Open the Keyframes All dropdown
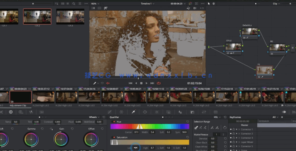The width and height of the screenshot is (296, 151). [275, 117]
